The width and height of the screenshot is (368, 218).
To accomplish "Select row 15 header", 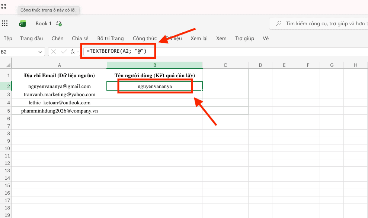I will click(6, 185).
